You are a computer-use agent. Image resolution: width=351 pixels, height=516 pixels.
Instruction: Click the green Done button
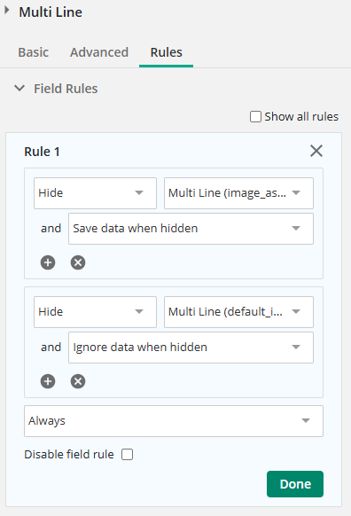295,484
